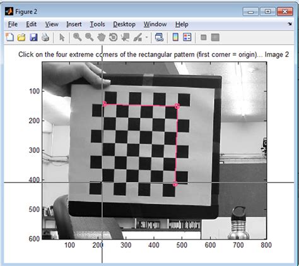Open the Edit menu

[x=31, y=25]
